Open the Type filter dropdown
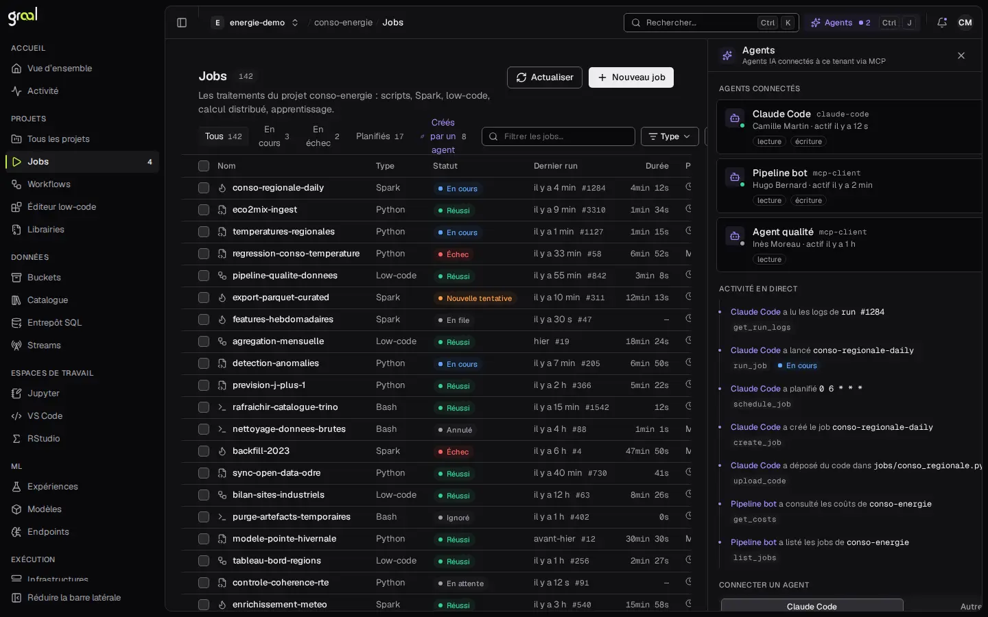 (670, 136)
